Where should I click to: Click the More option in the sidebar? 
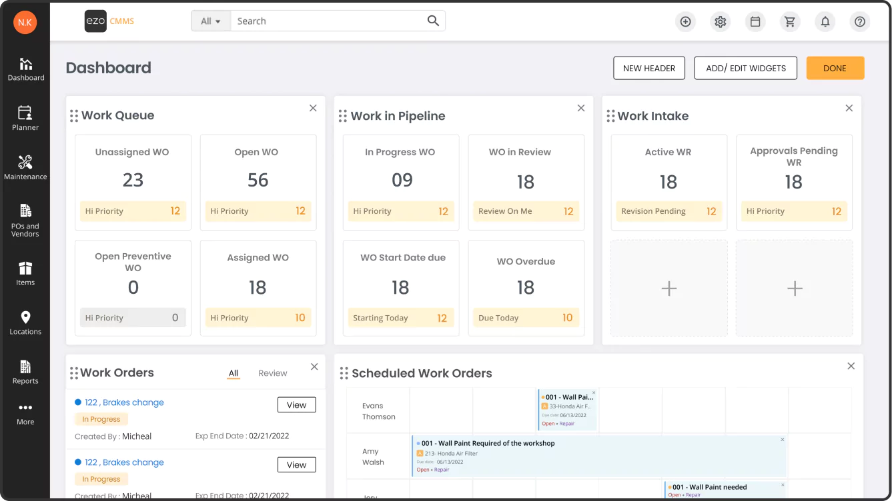pyautogui.click(x=25, y=413)
